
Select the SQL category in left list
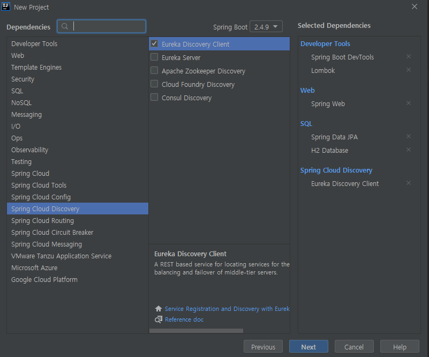78,91
